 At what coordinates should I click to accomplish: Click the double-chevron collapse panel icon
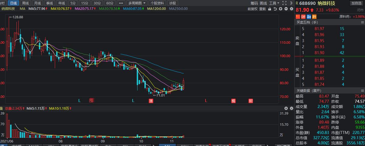[291, 3]
